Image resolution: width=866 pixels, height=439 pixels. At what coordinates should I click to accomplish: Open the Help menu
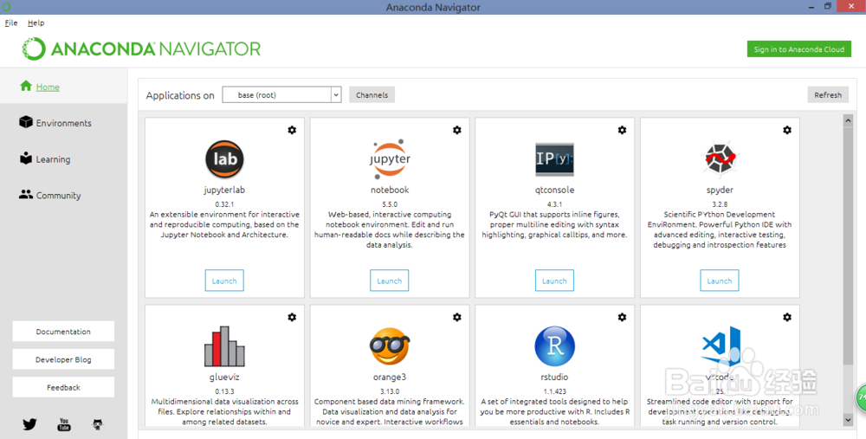coord(36,23)
